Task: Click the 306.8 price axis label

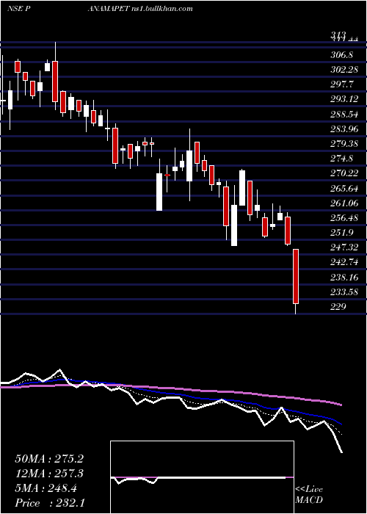Action: pyautogui.click(x=341, y=55)
